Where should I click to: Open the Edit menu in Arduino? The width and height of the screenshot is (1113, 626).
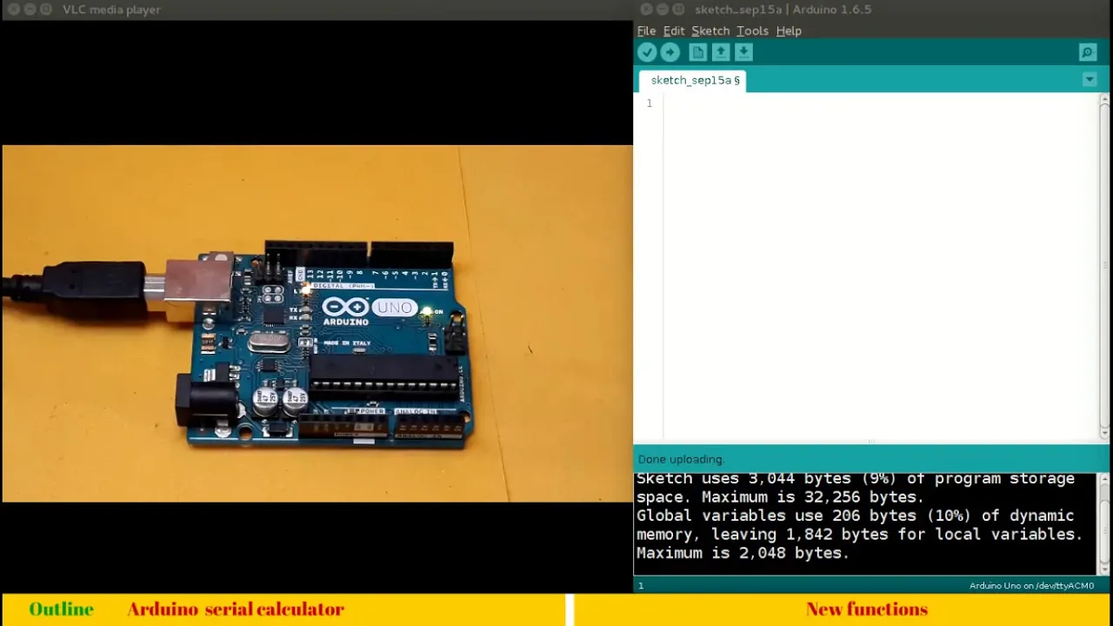click(x=674, y=30)
